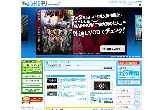The width and height of the screenshot is (168, 110).
Task: Click the キャンペーン情報 window icon
Action: (137, 97)
